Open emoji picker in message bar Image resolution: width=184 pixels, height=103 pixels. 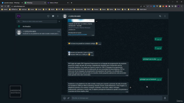[x=64, y=98]
